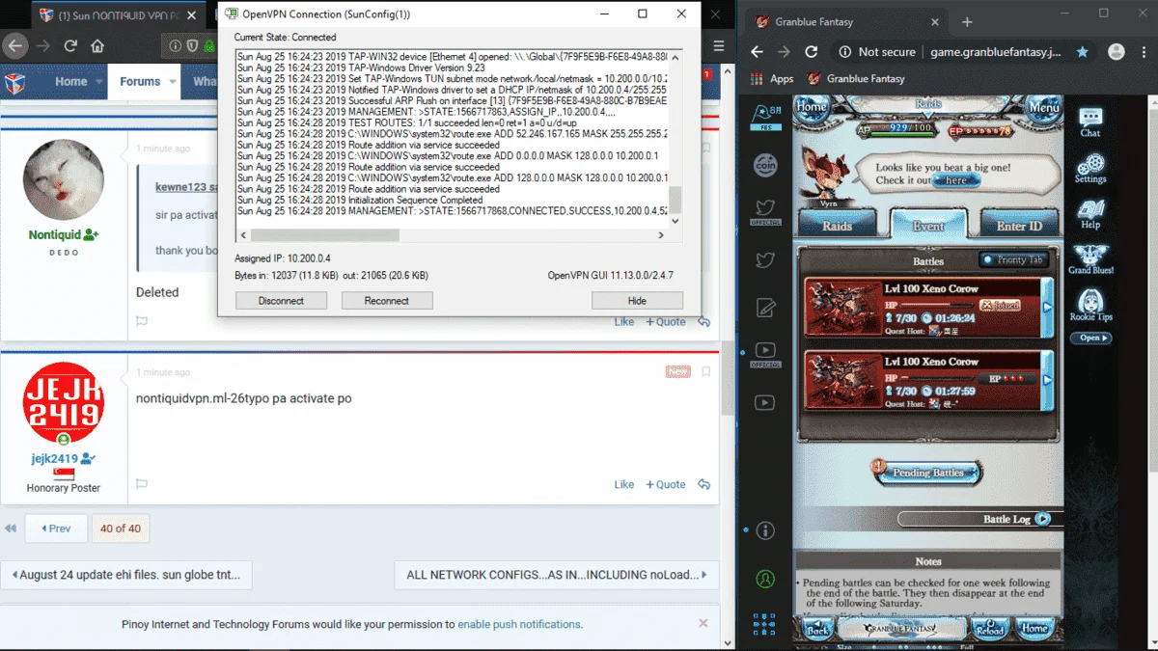The image size is (1158, 651).
Task: Open Apps shortcut in Chrome bookmarks bar
Action: click(x=772, y=79)
